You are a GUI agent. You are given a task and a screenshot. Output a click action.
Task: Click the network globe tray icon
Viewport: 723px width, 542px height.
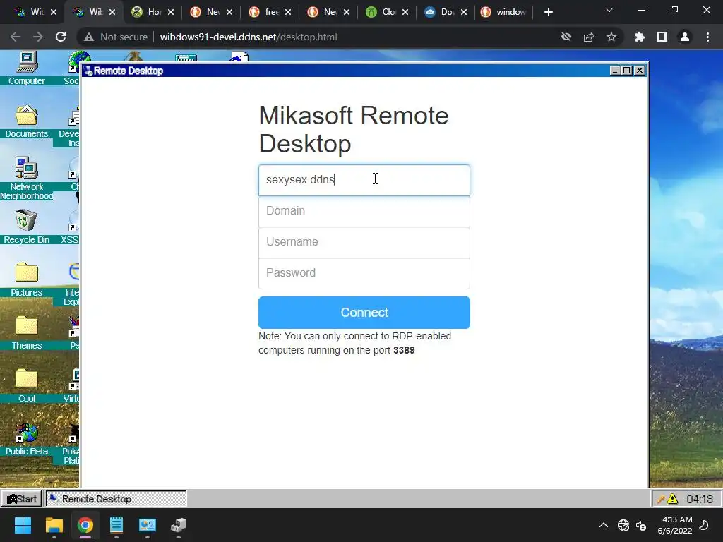click(x=623, y=525)
